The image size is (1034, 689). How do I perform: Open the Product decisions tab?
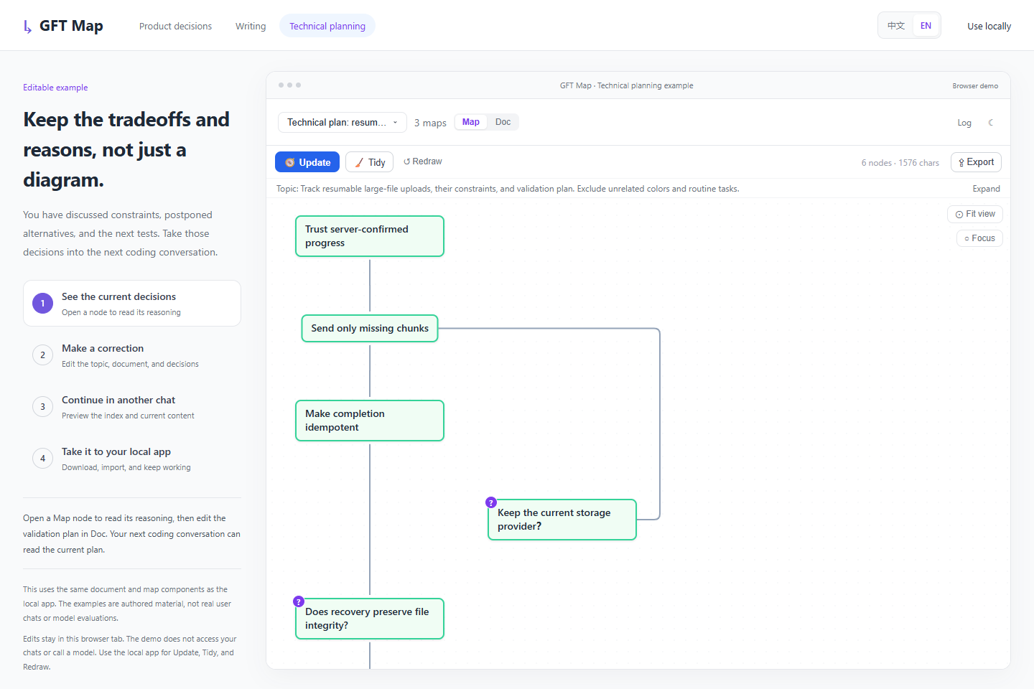(x=175, y=26)
